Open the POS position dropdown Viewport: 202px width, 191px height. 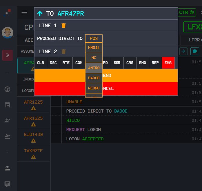tap(94, 38)
